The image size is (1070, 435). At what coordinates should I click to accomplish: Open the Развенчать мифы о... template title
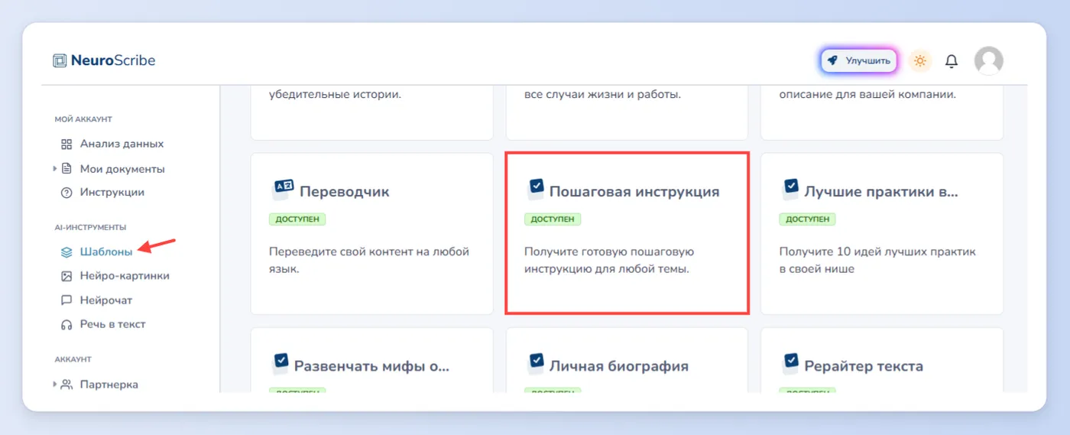[371, 366]
